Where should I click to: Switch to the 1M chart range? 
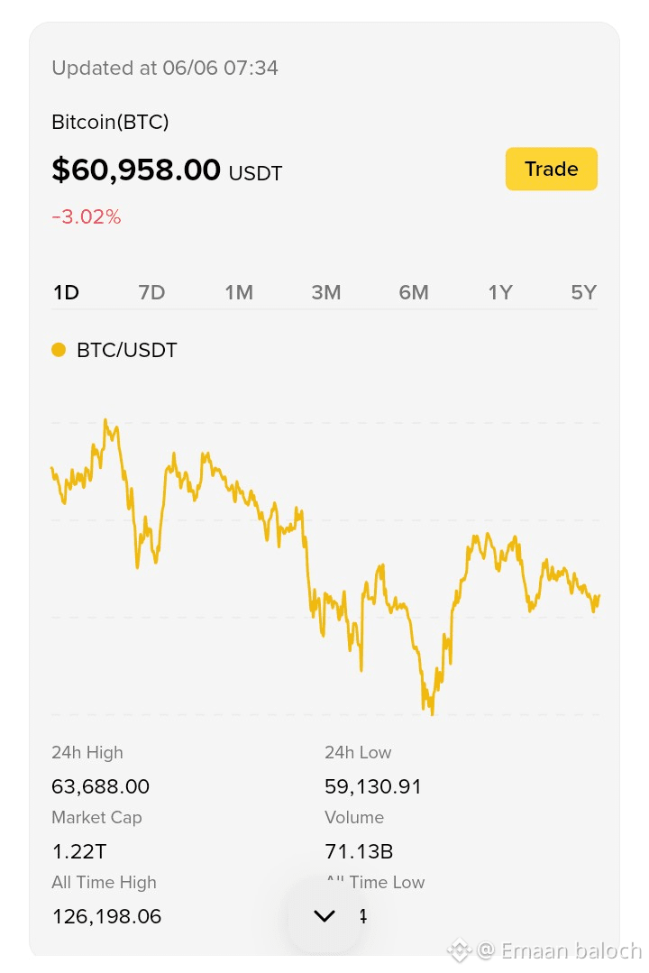point(239,292)
